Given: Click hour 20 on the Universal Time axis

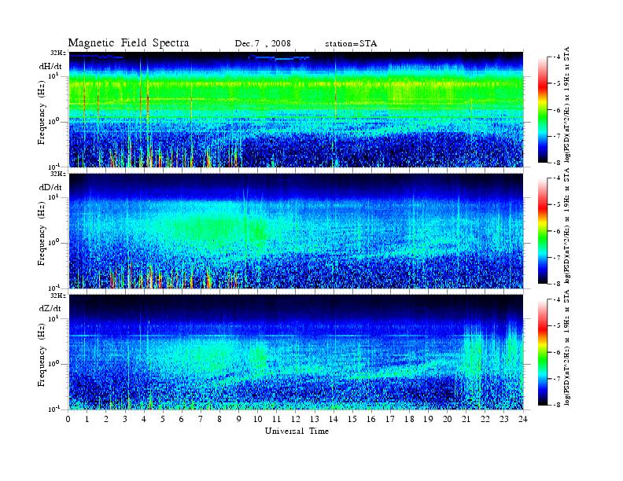Looking at the screenshot, I should coord(448,419).
